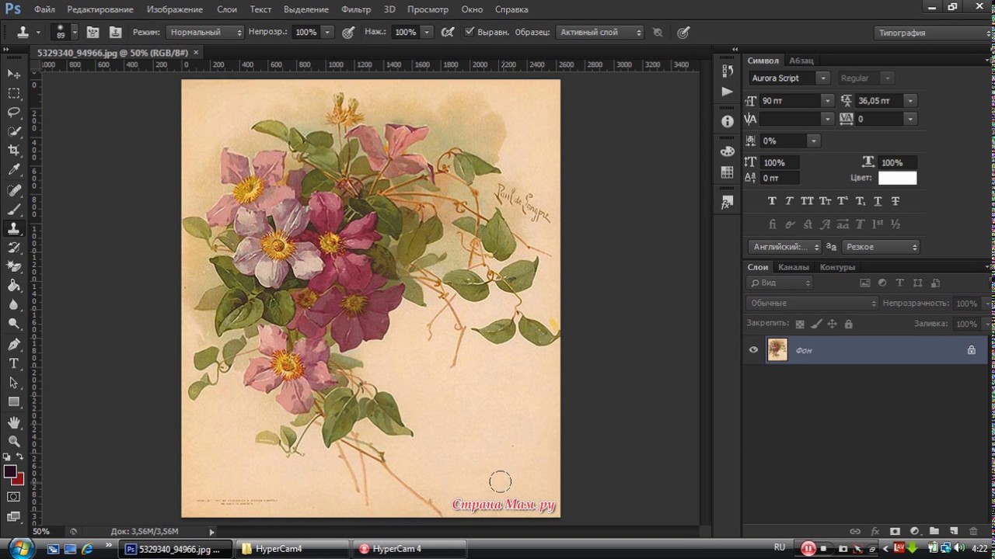Viewport: 995px width, 559px height.
Task: Open the anti-aliasing Резкое dropdown
Action: pyautogui.click(x=882, y=247)
